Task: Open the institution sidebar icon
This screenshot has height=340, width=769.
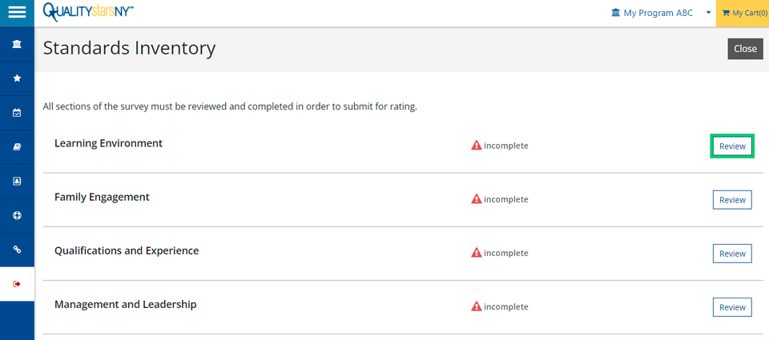Action: (17, 45)
